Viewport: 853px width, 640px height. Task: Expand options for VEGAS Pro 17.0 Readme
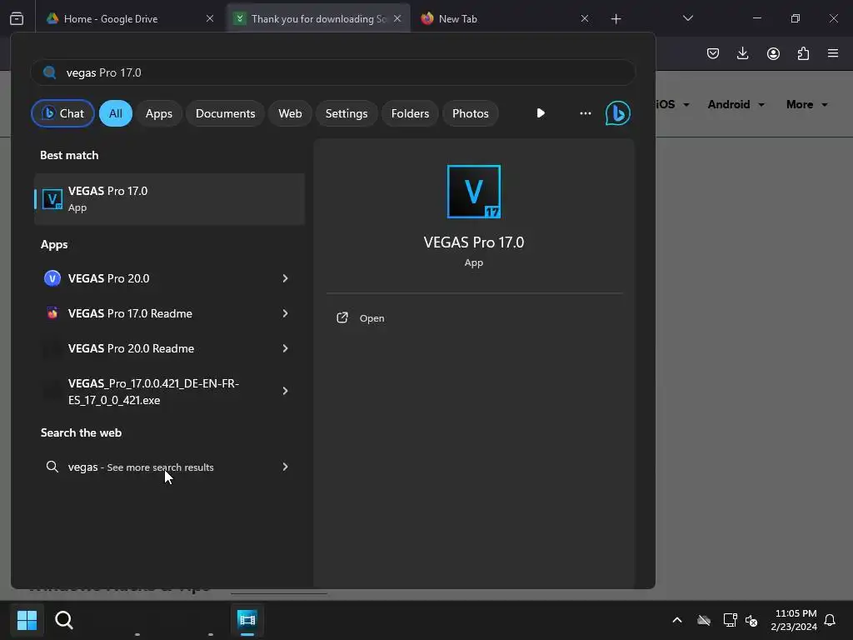pyautogui.click(x=285, y=313)
